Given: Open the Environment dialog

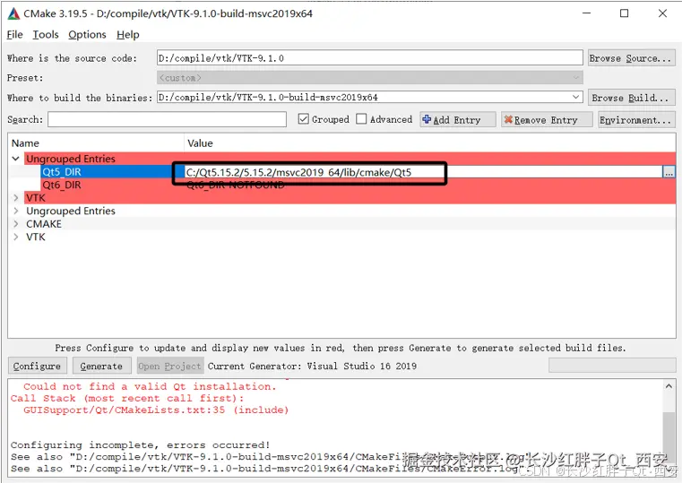Looking at the screenshot, I should point(636,119).
